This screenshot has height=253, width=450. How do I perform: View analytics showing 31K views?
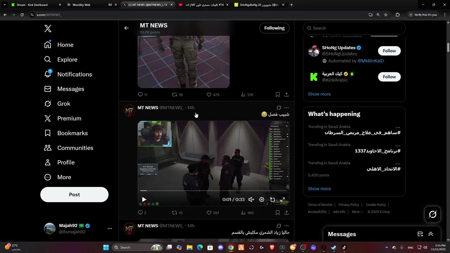coord(247,95)
